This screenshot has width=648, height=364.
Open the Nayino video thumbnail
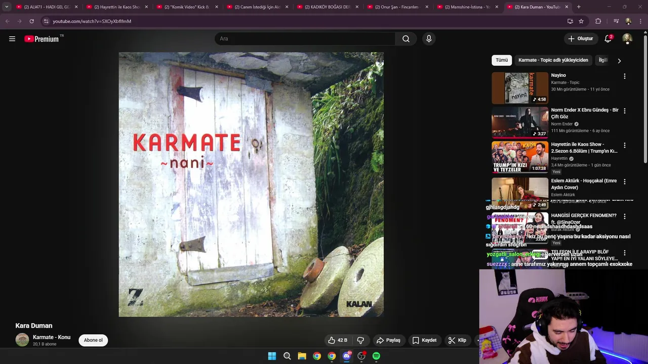[x=520, y=88]
